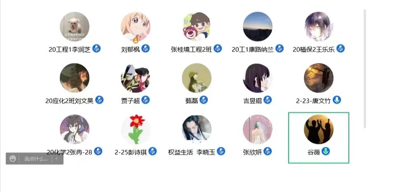
Task: Click the mic icon next to 吉昱锟
Action: coord(268,100)
